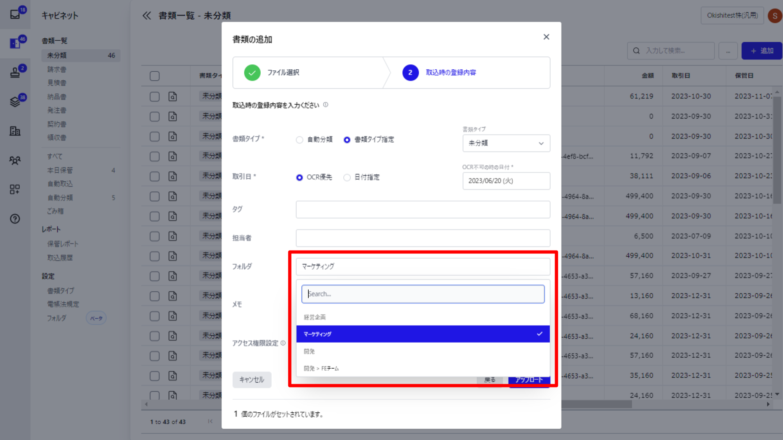The width and height of the screenshot is (783, 440).
Task: Click the horizontal table scrollbar
Action: [596, 405]
